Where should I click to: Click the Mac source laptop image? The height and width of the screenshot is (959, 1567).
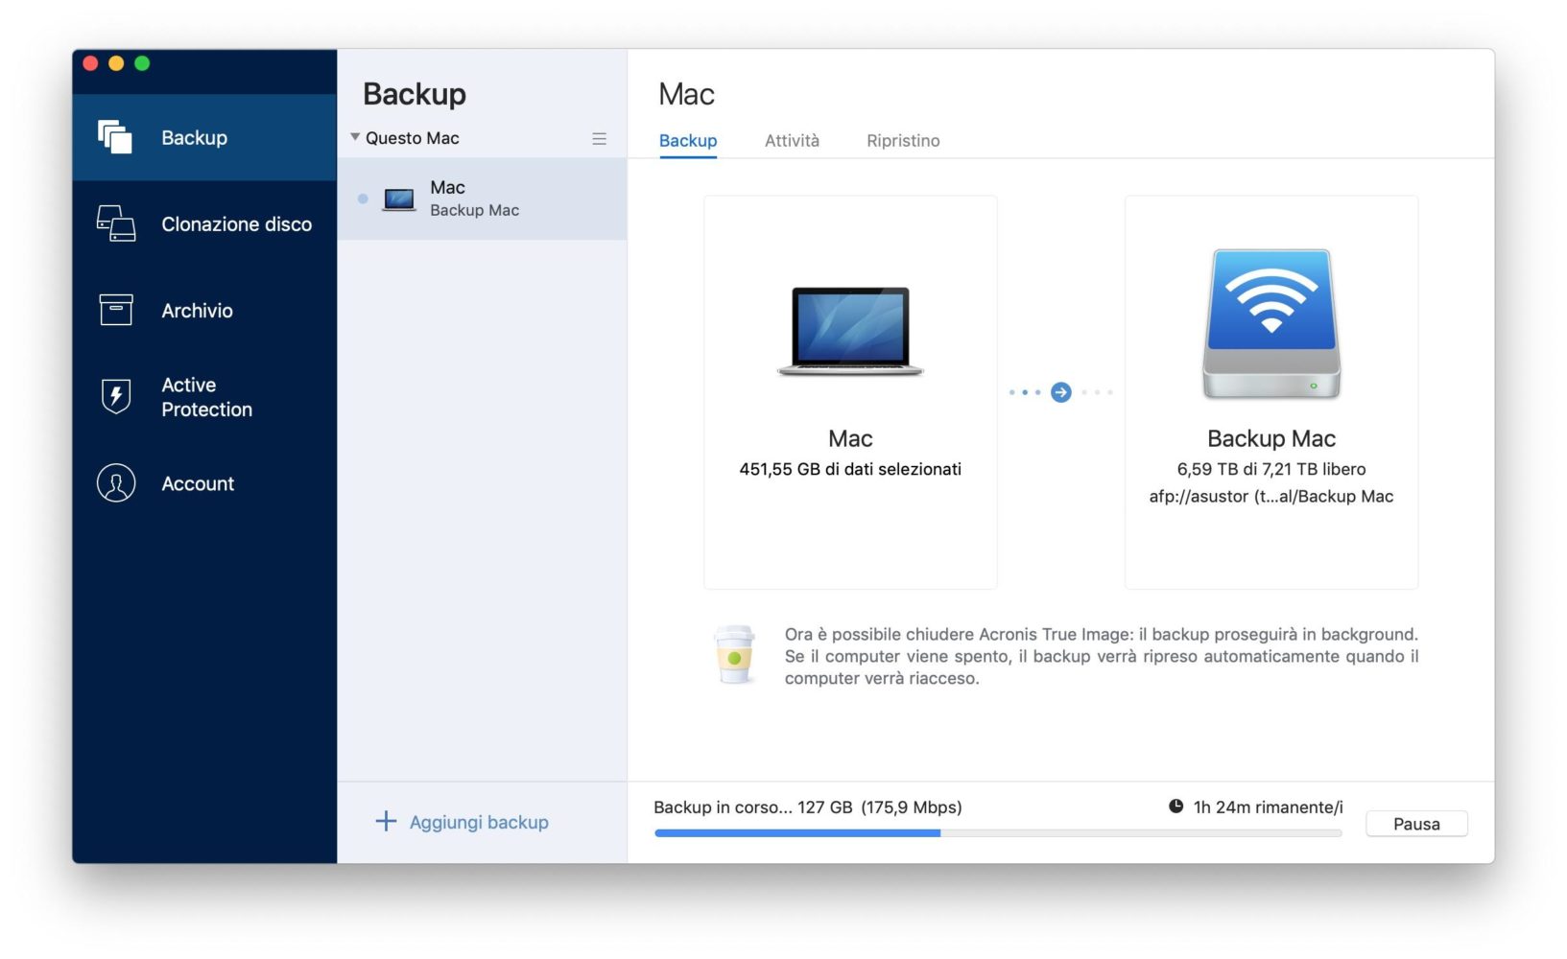click(850, 331)
